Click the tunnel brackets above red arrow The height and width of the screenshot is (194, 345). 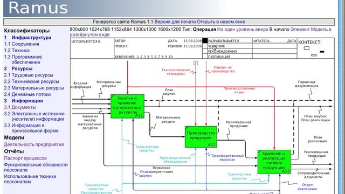coord(196,63)
